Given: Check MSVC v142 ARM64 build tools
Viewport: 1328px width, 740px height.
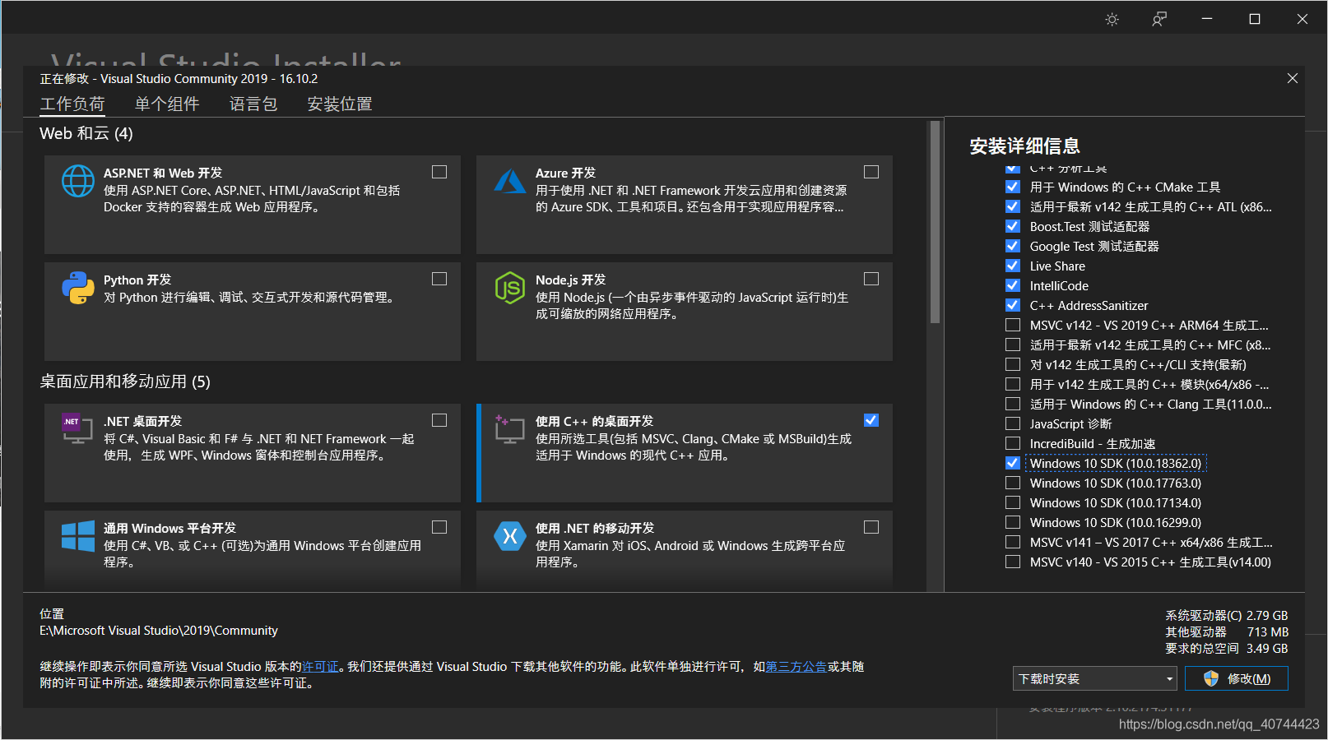Looking at the screenshot, I should point(1013,325).
